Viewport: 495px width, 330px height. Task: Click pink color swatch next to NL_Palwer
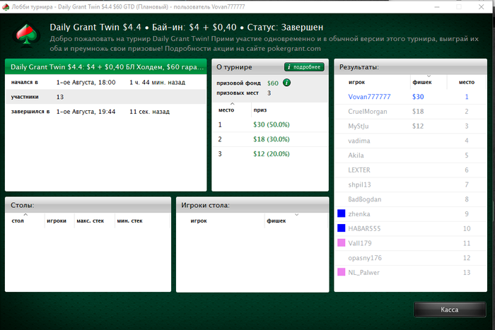pos(342,272)
